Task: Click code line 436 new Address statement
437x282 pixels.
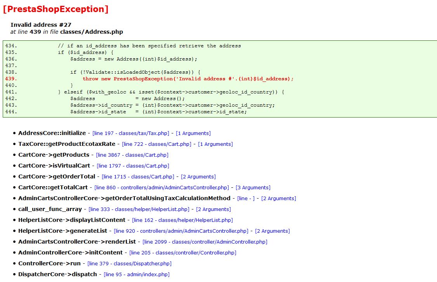Action: pyautogui.click(x=134, y=59)
